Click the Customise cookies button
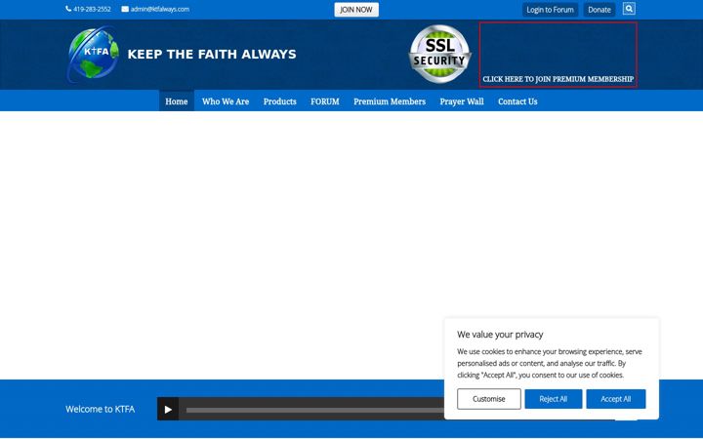The height and width of the screenshot is (439, 703). tap(489, 399)
